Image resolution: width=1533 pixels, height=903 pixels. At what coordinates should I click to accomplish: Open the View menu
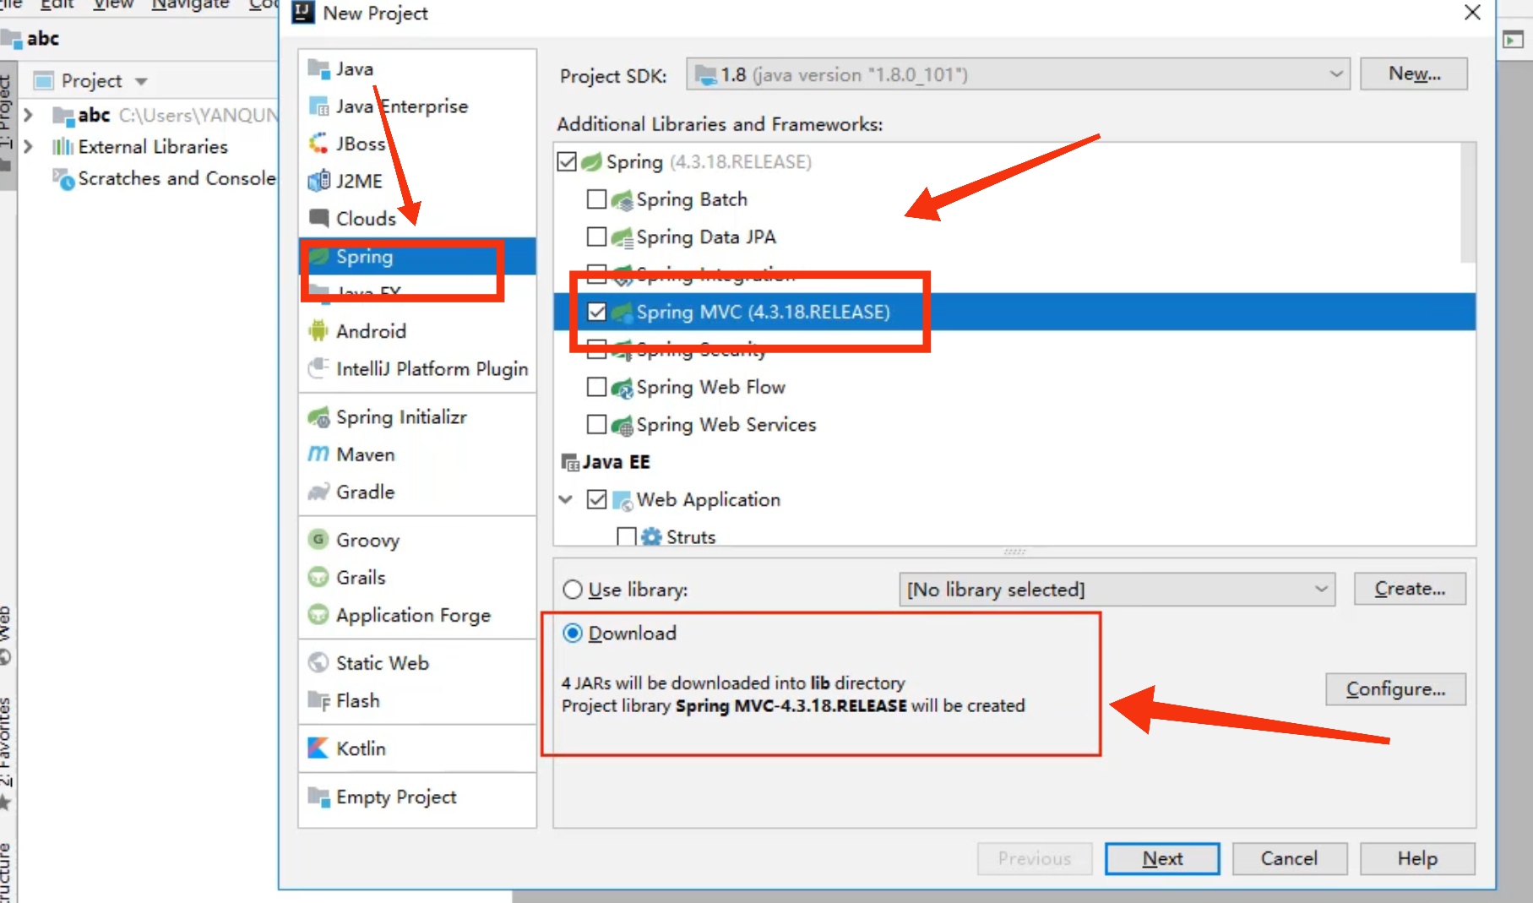coord(113,4)
